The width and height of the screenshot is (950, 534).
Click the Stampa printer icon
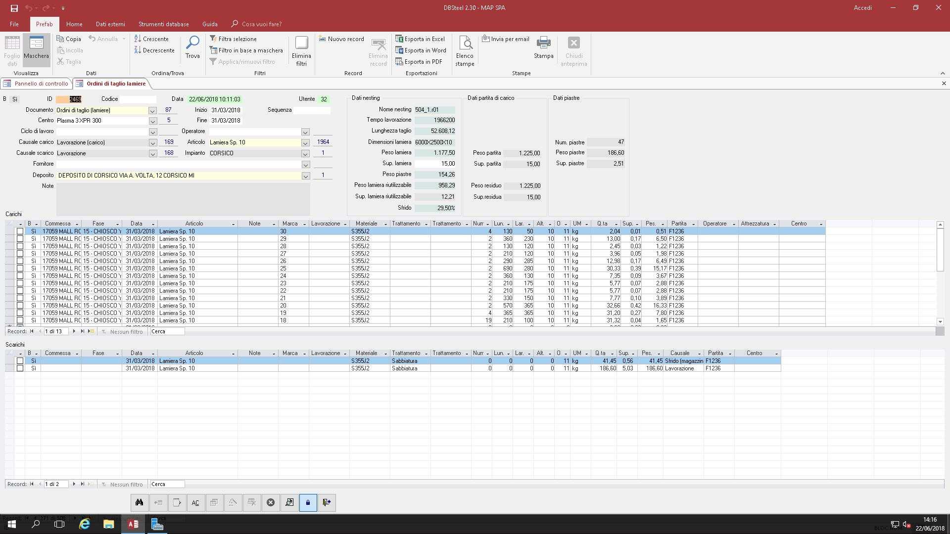[543, 47]
